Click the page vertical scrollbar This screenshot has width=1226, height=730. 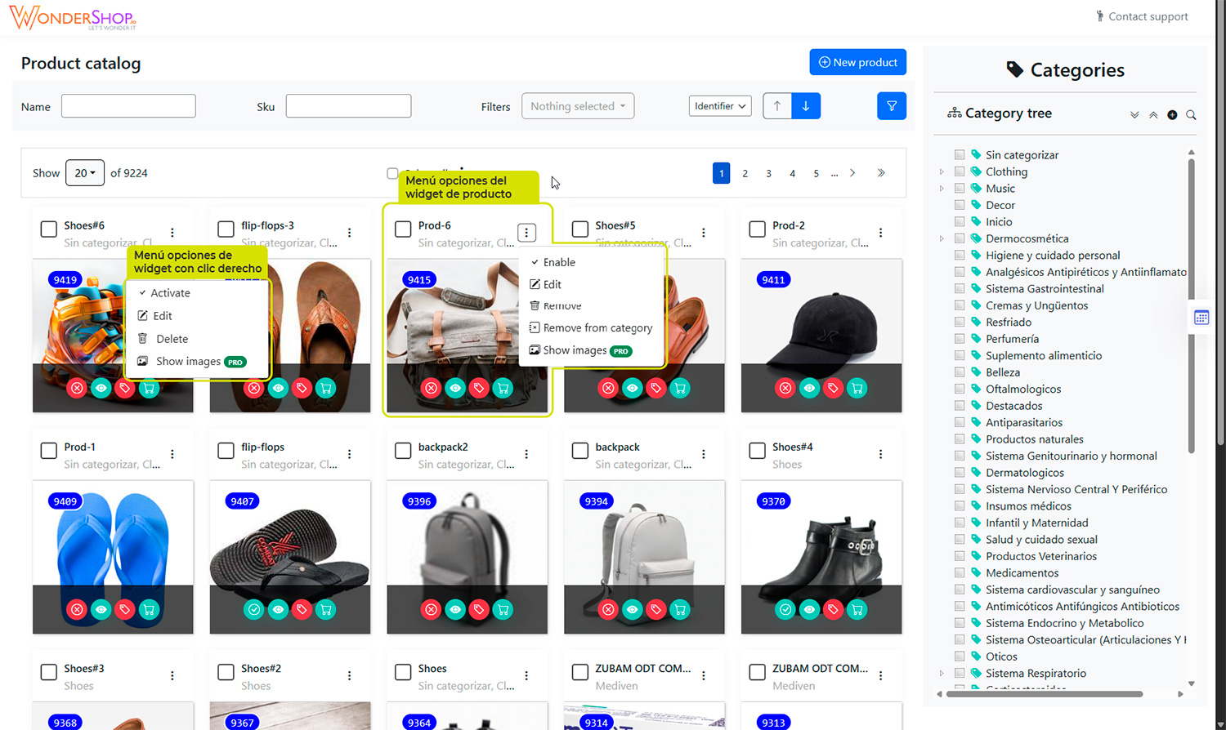[1221, 225]
